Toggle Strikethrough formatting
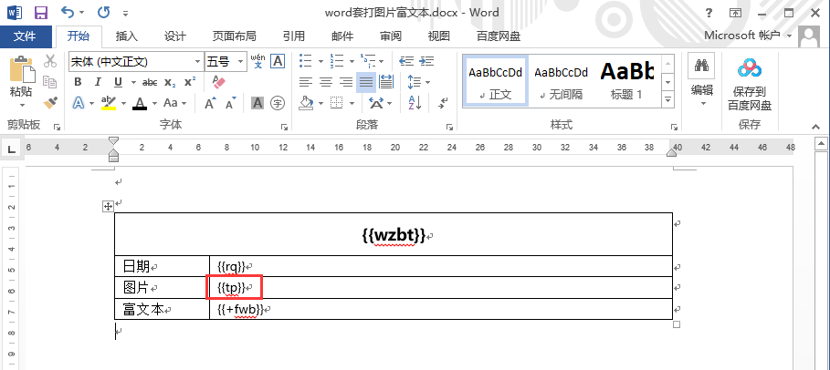This screenshot has height=370, width=830. click(150, 82)
